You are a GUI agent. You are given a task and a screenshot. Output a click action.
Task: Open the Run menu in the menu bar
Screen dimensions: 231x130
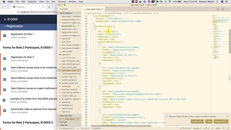[53, 1]
